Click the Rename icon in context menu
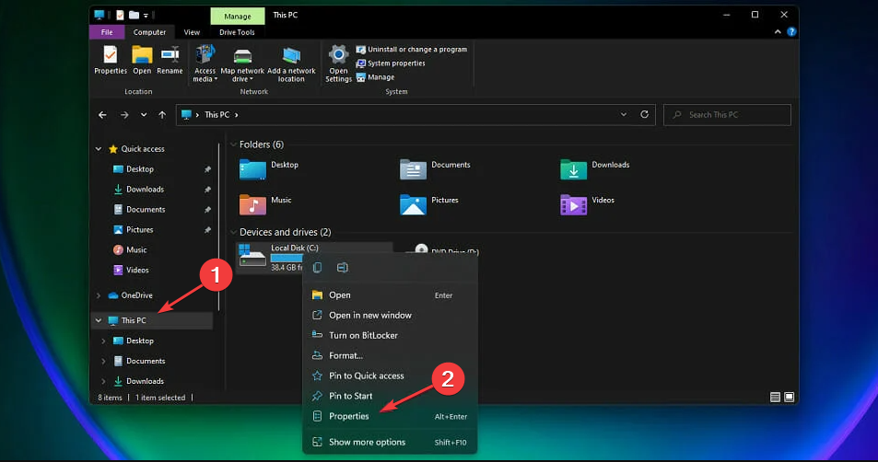Screen dimensions: 878x462 342,268
